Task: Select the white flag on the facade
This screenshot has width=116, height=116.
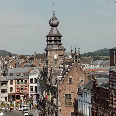Action: tap(44, 93)
